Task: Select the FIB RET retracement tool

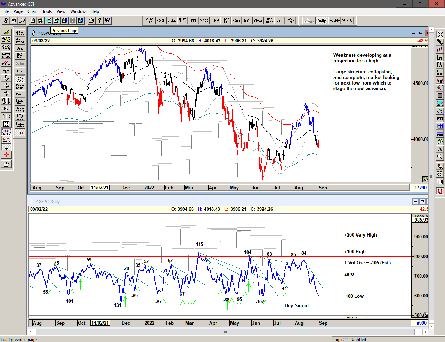Action: click(440, 57)
